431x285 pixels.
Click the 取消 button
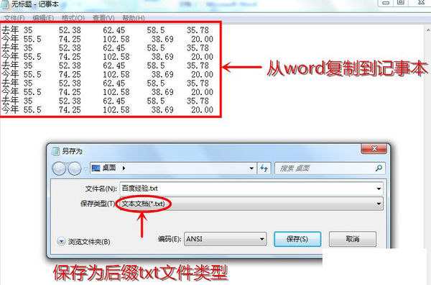click(x=353, y=239)
